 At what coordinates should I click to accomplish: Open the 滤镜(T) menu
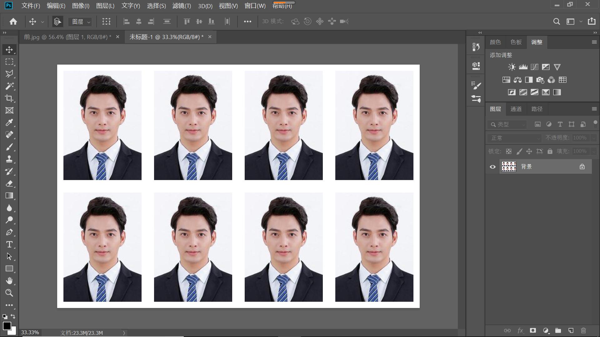[181, 6]
